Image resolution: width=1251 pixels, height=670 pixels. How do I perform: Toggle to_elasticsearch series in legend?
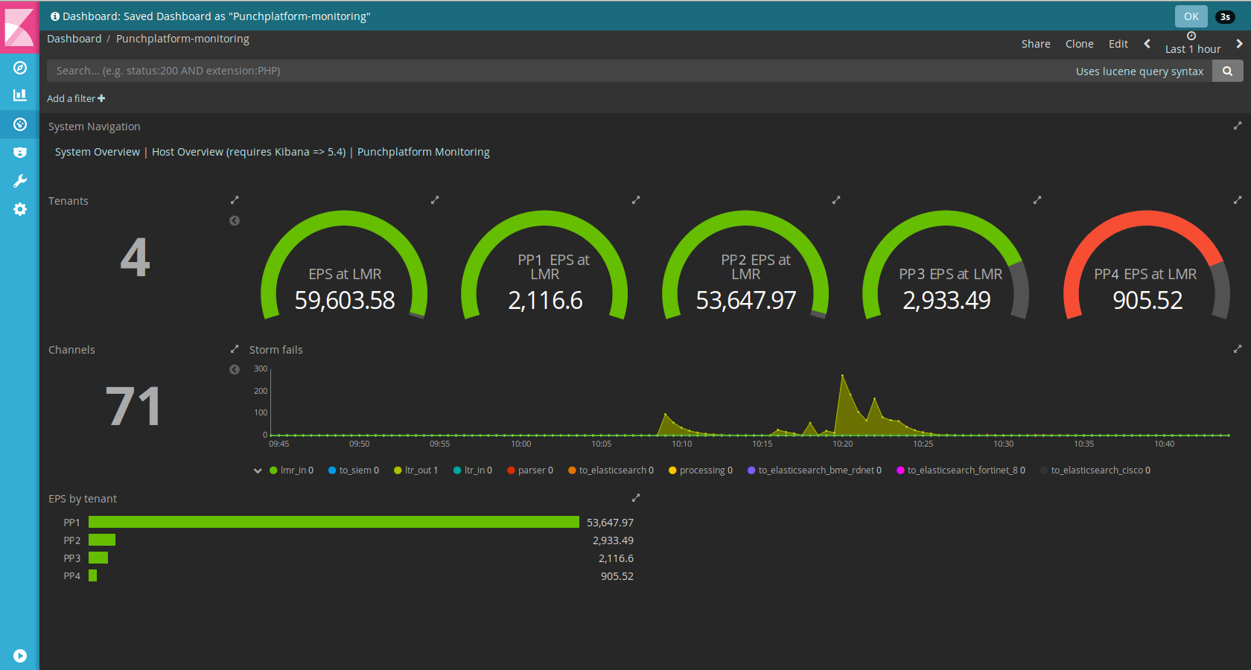(x=611, y=470)
